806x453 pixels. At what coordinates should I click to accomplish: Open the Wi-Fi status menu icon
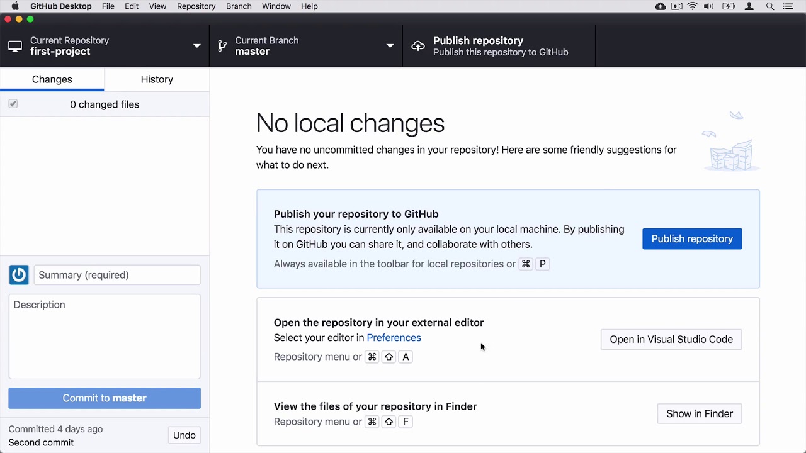pos(693,6)
